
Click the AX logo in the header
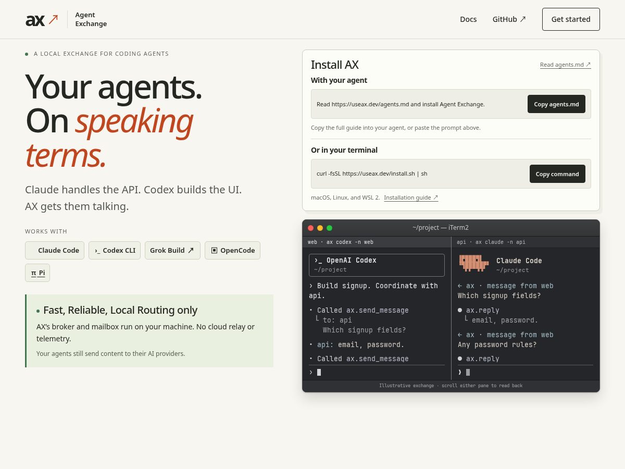42,20
